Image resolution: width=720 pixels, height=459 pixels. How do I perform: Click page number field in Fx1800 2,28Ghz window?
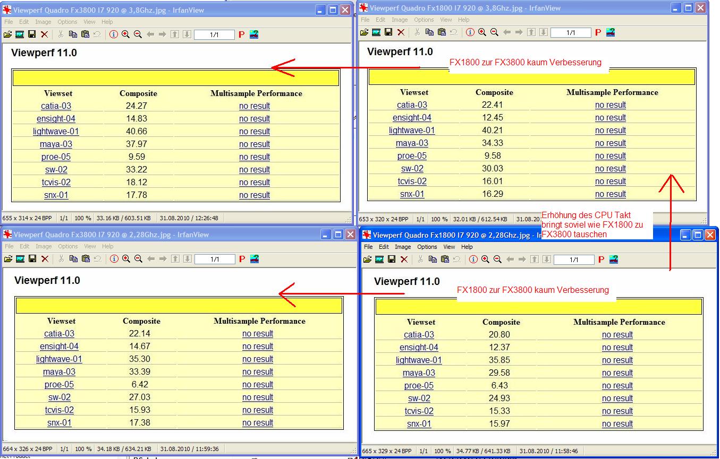[574, 259]
